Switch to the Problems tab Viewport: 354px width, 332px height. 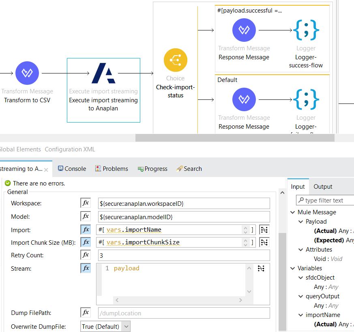112,169
